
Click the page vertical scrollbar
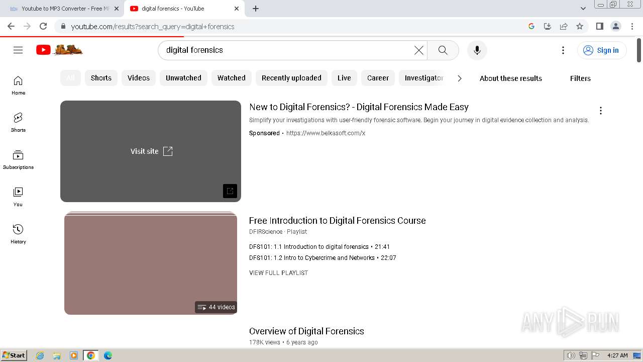[639, 50]
